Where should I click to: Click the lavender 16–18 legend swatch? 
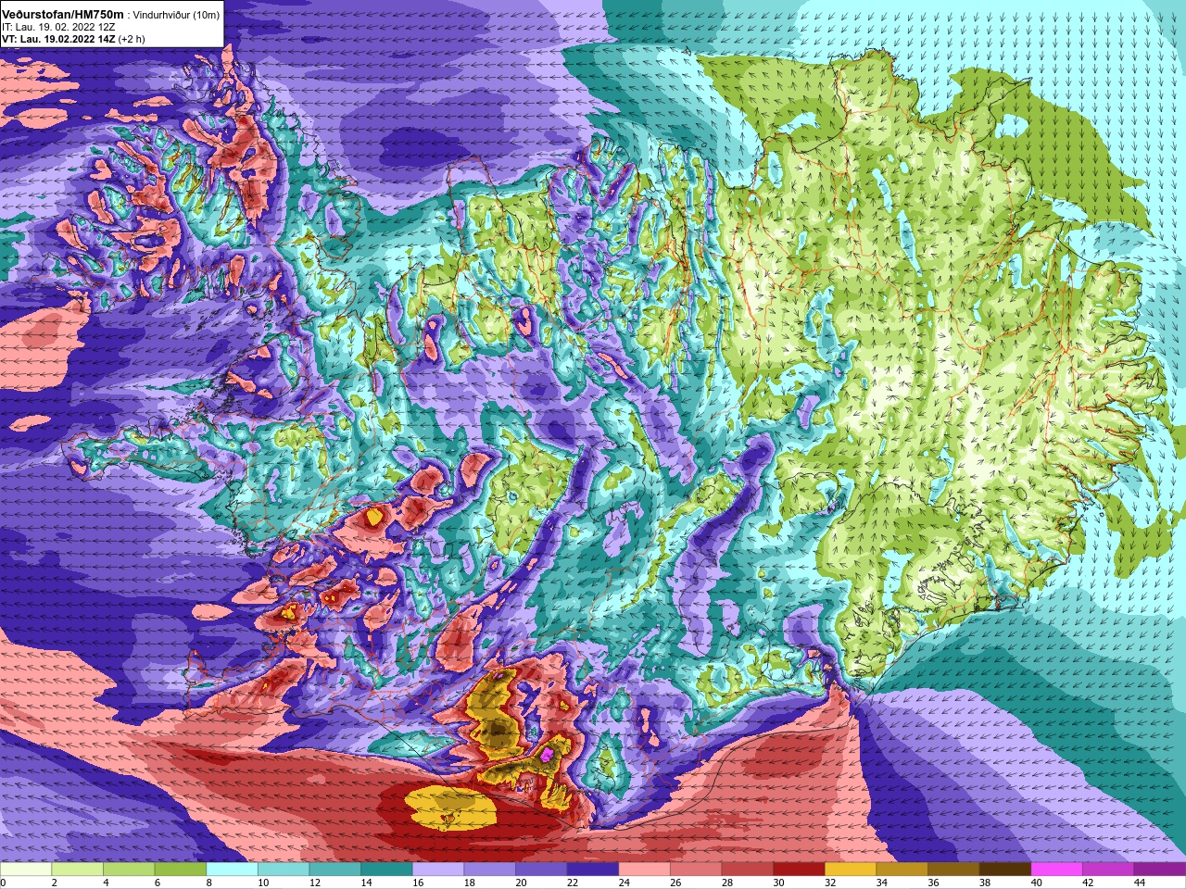tap(438, 870)
